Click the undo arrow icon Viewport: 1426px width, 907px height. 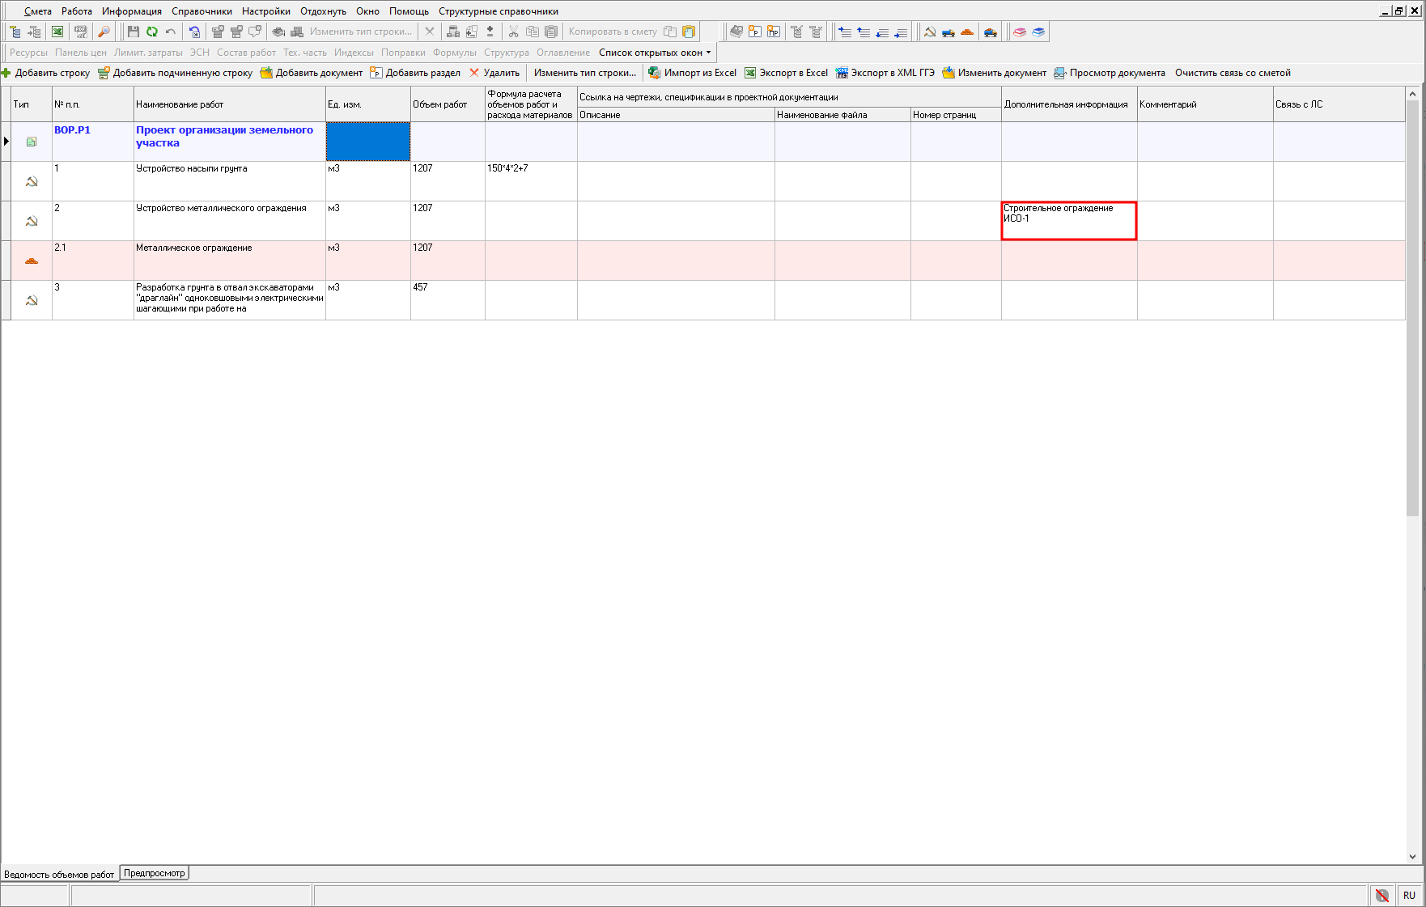pos(171,32)
